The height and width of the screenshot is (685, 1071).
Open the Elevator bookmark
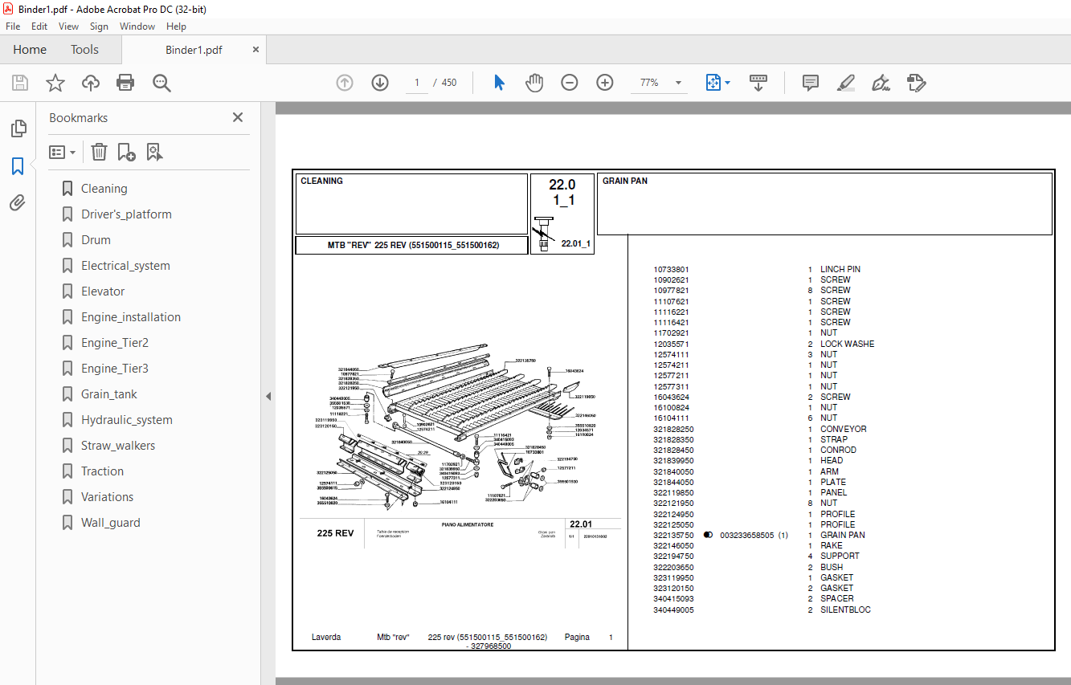[103, 292]
